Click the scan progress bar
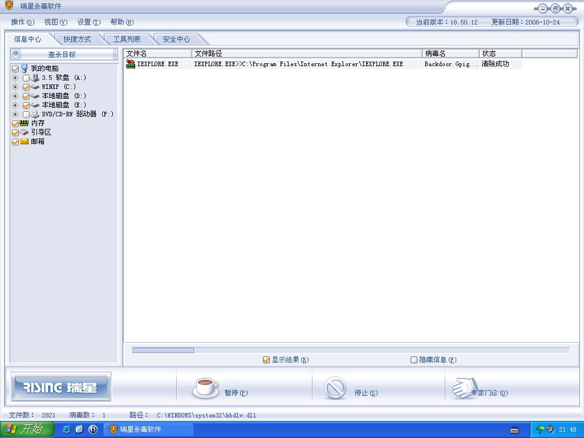 click(x=351, y=350)
